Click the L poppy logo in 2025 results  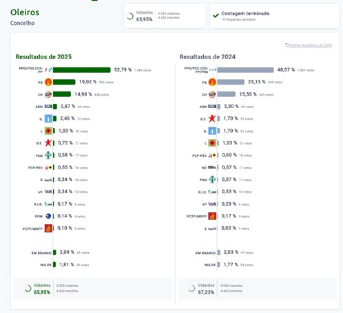48,131
